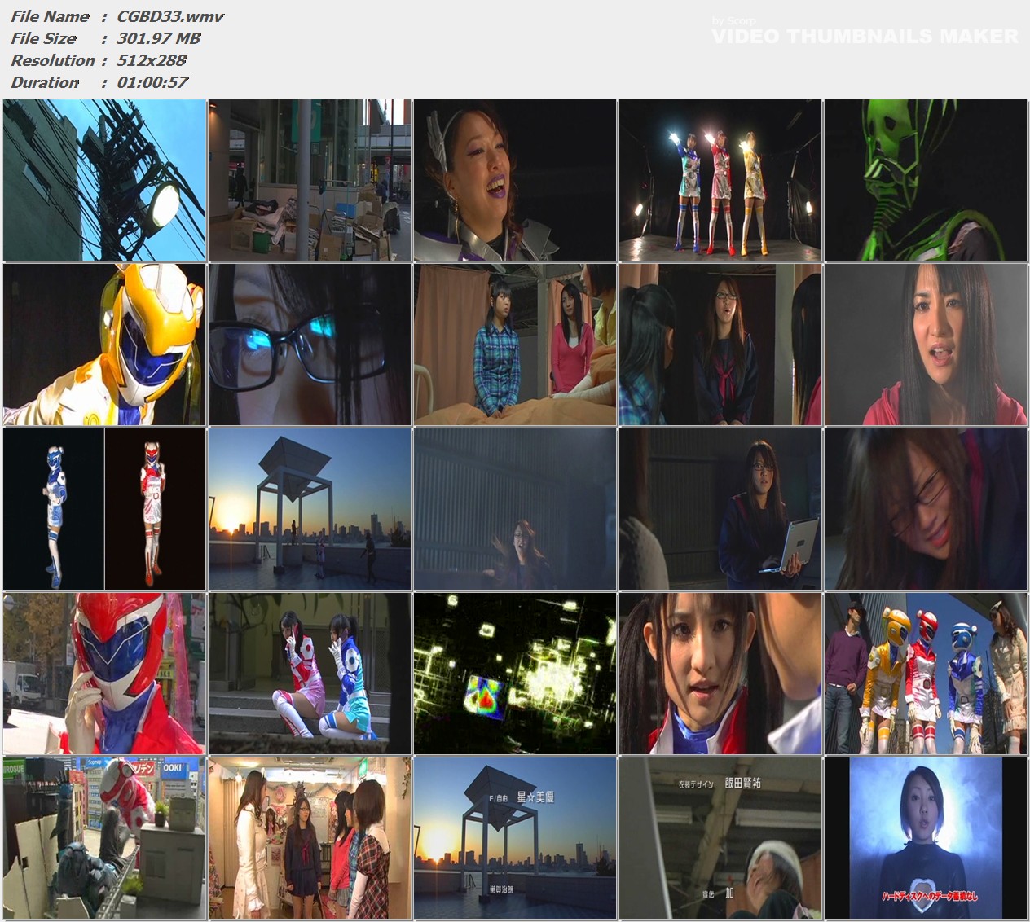
Task: Open thumbnail of woman on blue background
Action: pyautogui.click(x=926, y=838)
